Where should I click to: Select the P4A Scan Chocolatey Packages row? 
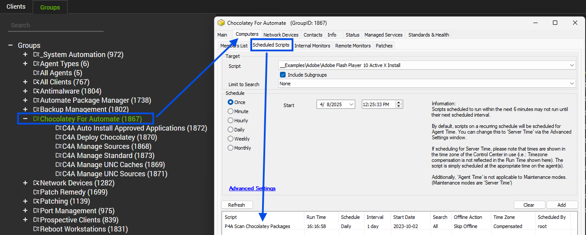pos(399,226)
